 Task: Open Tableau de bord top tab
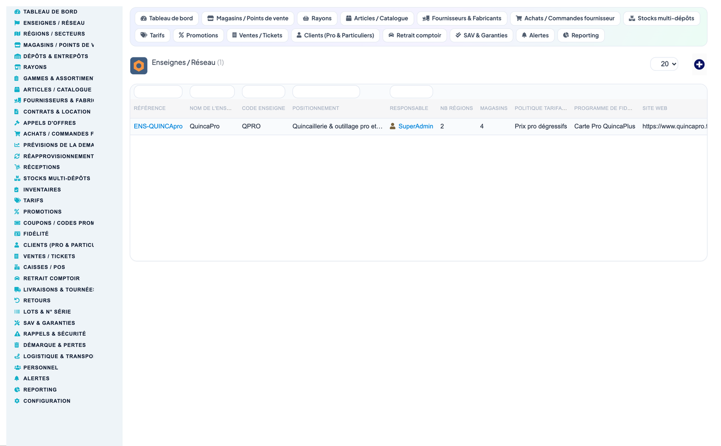(167, 18)
